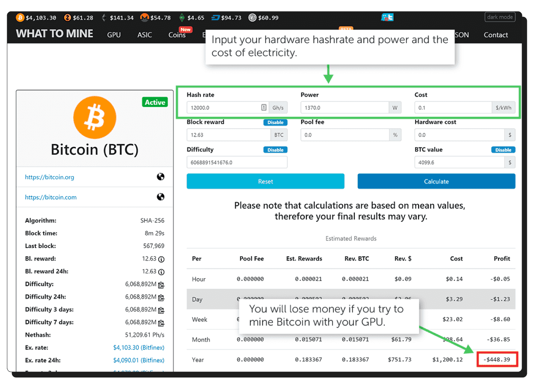The image size is (534, 385).
Task: Click the Monero $54.78 ticker icon
Action: (144, 17)
